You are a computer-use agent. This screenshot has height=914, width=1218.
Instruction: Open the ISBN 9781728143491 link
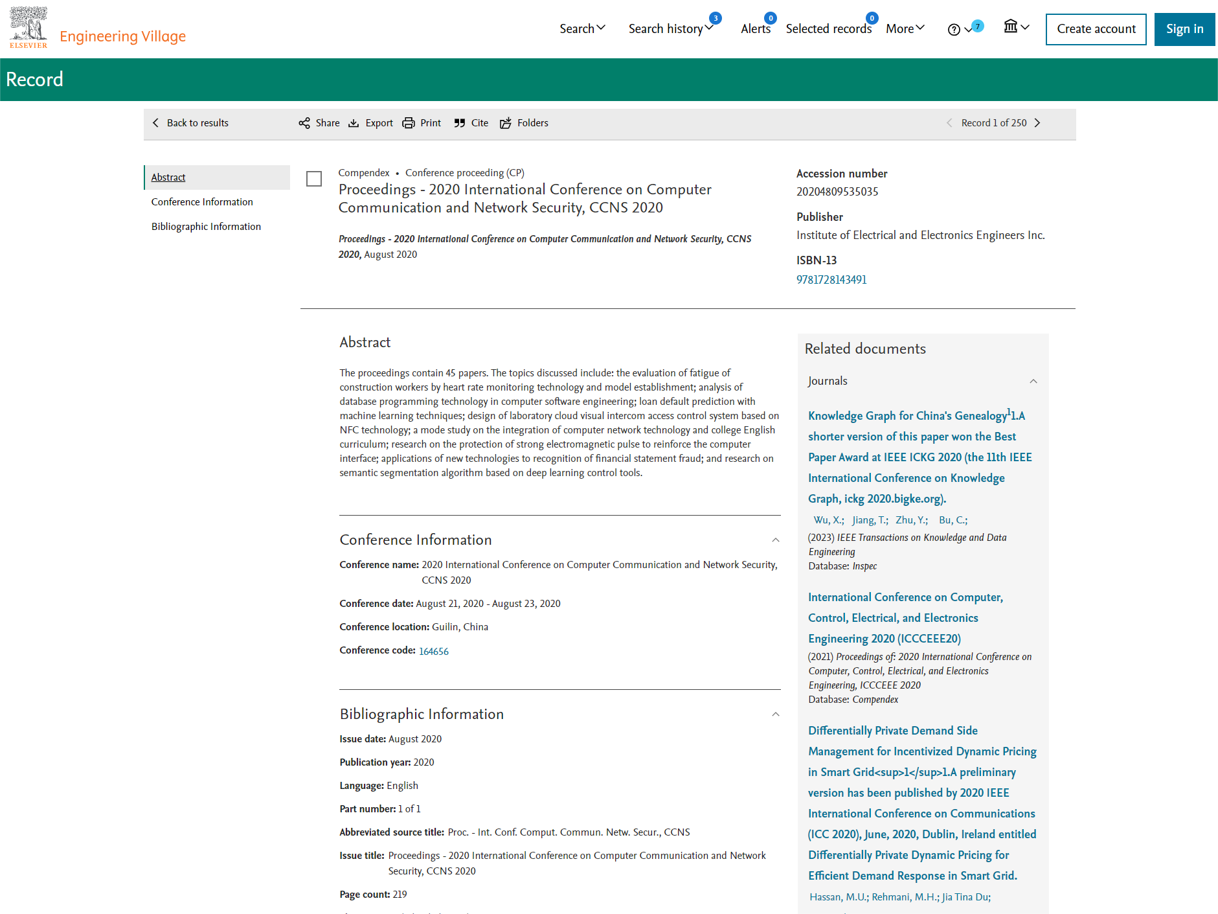pos(831,280)
